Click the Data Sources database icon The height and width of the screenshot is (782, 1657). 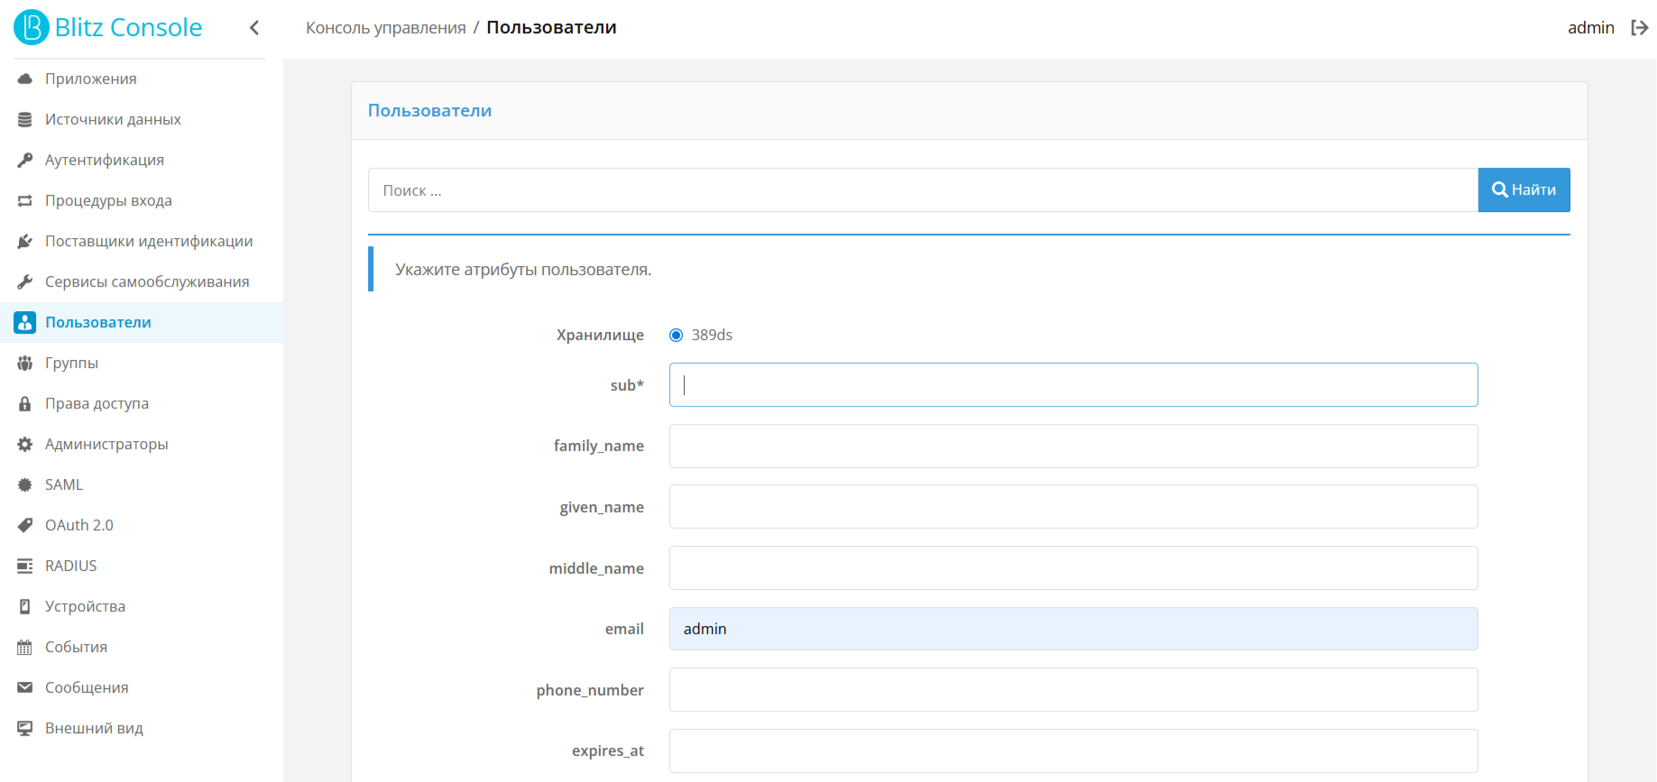coord(25,120)
